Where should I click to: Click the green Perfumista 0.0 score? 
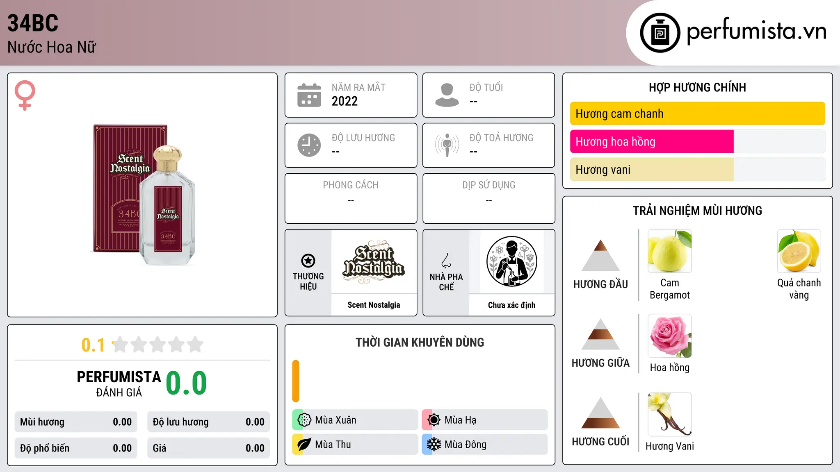(x=186, y=383)
